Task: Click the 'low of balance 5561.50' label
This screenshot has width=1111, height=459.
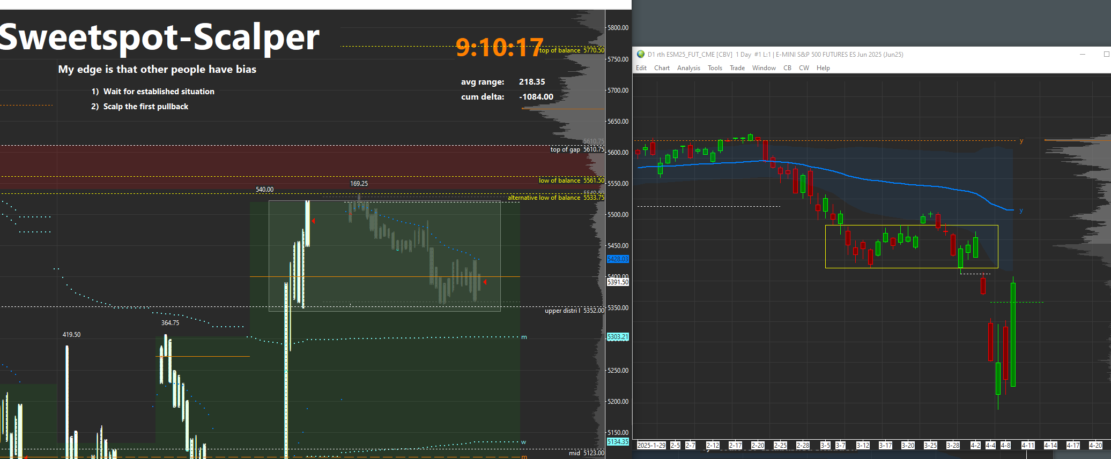Action: coord(572,180)
